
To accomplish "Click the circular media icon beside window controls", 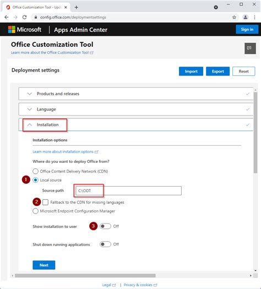I will (x=216, y=7).
